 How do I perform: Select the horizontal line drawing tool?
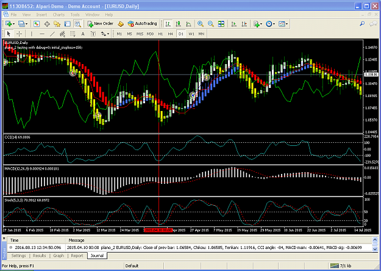[x=42, y=34]
